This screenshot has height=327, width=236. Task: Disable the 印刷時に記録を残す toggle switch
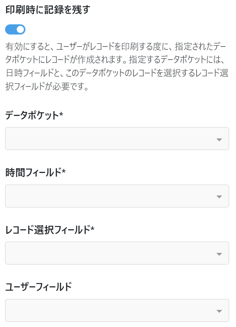click(15, 29)
